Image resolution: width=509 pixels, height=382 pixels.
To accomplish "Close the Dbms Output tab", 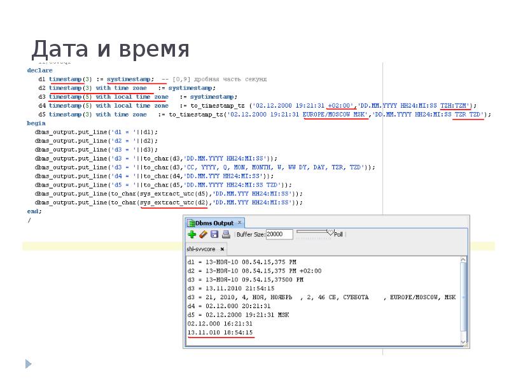I will pyautogui.click(x=239, y=222).
